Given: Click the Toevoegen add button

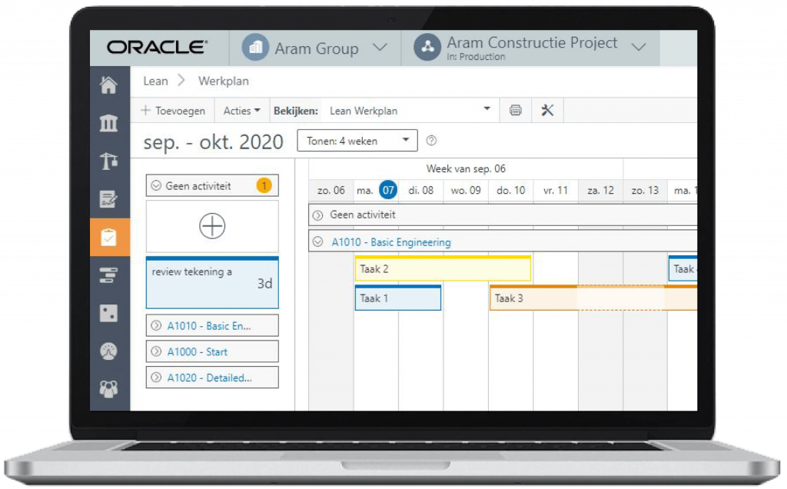Looking at the screenshot, I should click(x=173, y=111).
